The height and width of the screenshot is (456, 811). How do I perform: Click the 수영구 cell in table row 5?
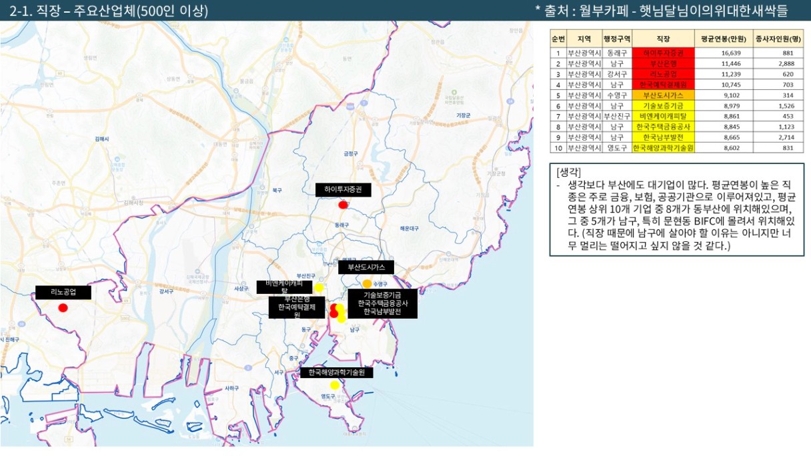click(616, 95)
